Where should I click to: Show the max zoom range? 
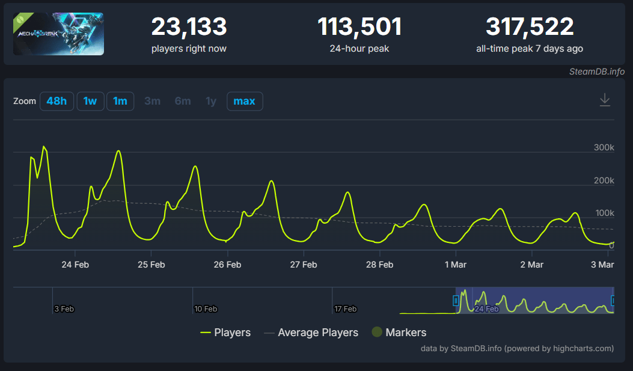point(245,101)
